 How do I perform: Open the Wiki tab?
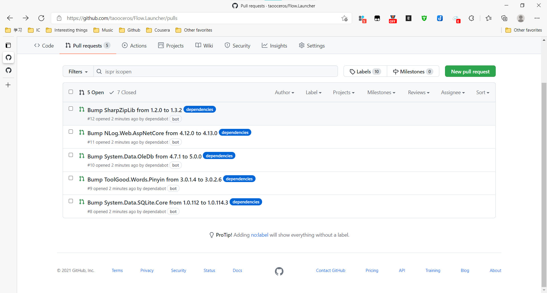(x=204, y=46)
